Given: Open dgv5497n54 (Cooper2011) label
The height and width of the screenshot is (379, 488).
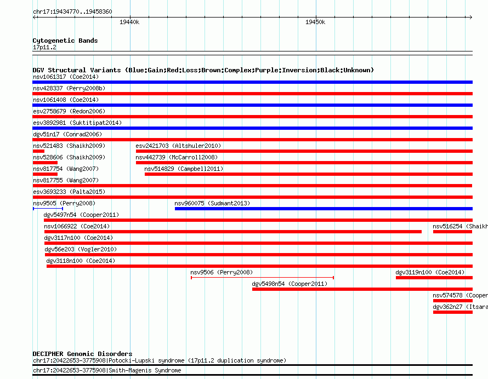Looking at the screenshot, I should (81, 215).
